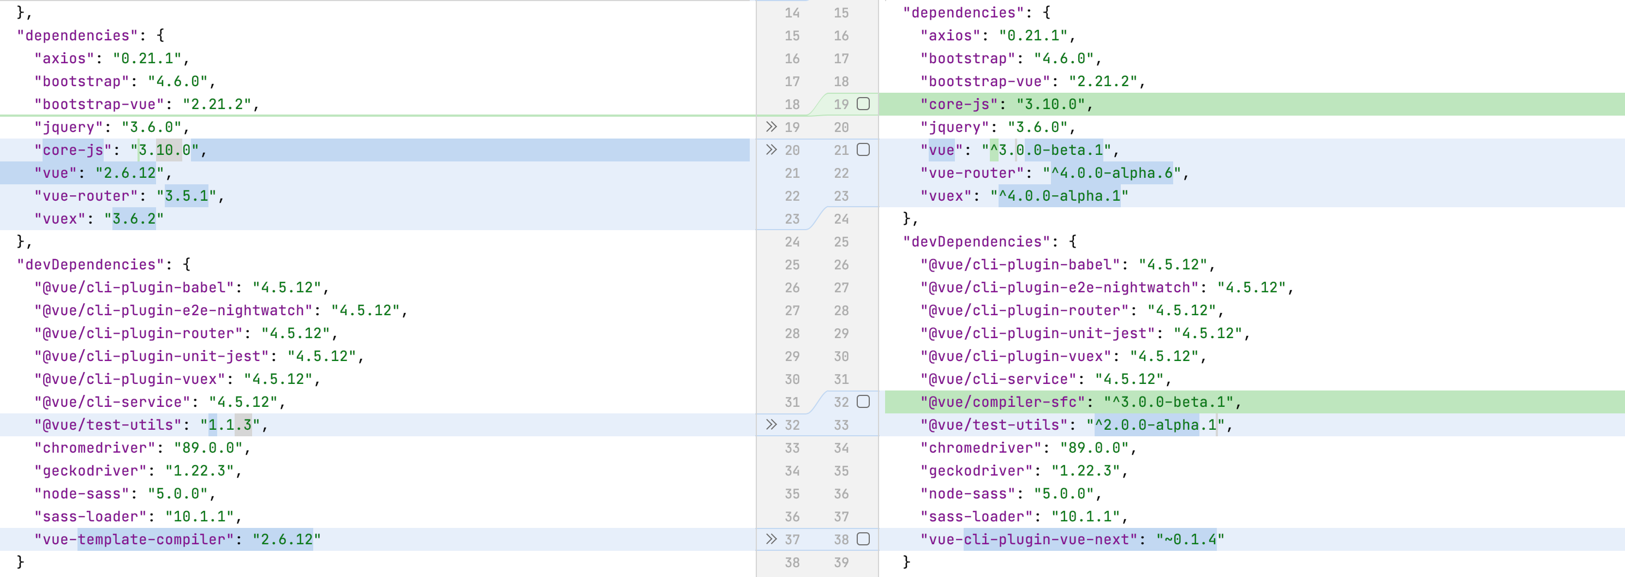The height and width of the screenshot is (577, 1625).
Task: Click "@vue/test-utils": "^2.0.0-alpha.1" in right pane
Action: click(x=1076, y=425)
